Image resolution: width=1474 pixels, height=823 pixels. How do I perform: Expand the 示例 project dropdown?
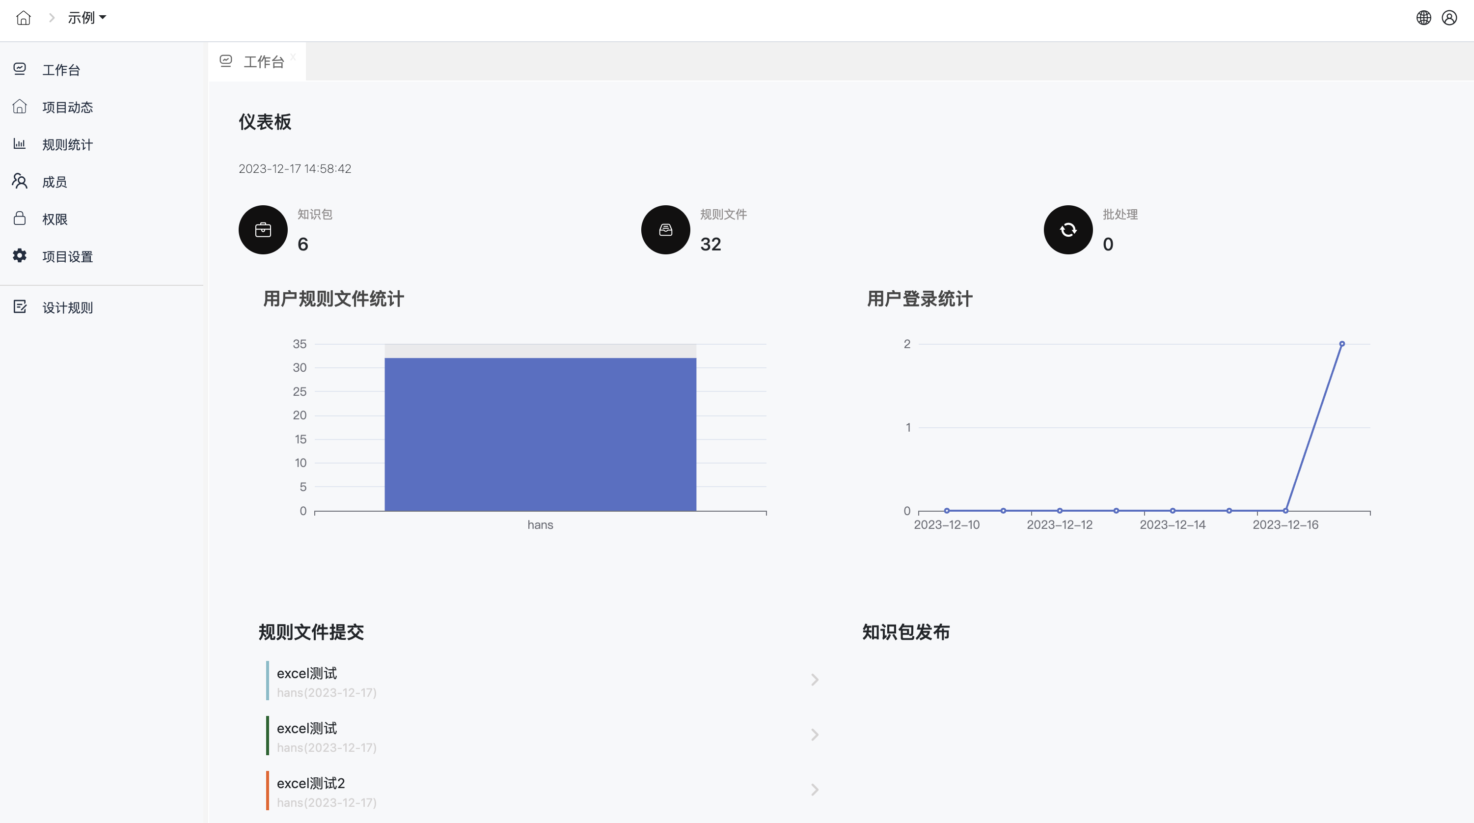(87, 18)
